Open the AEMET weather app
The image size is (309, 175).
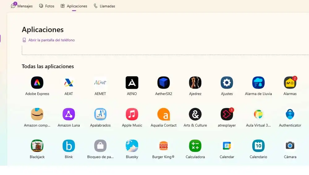[100, 83]
